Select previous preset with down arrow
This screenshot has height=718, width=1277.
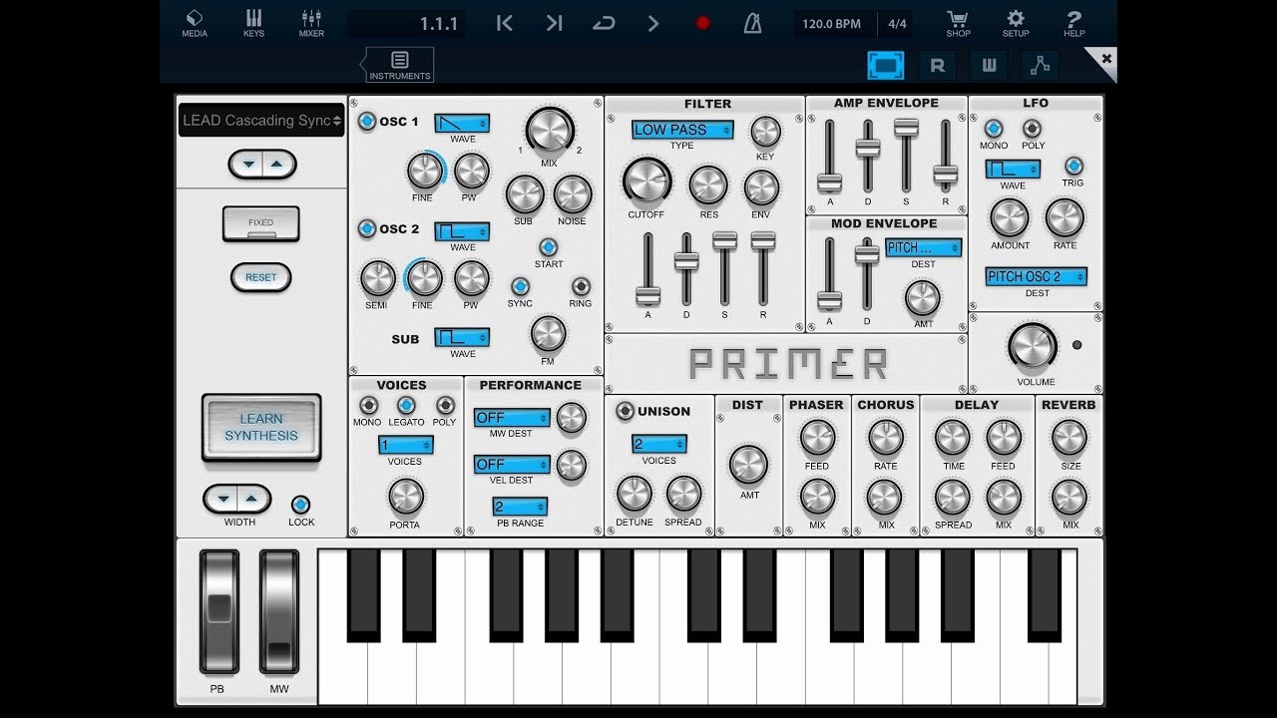(247, 164)
